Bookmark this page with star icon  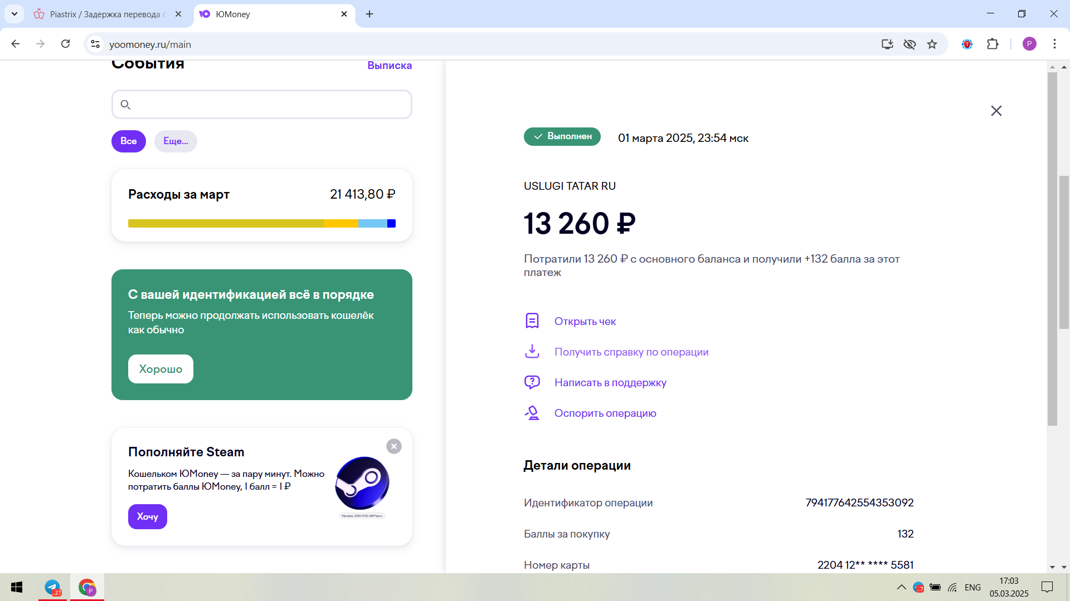932,44
